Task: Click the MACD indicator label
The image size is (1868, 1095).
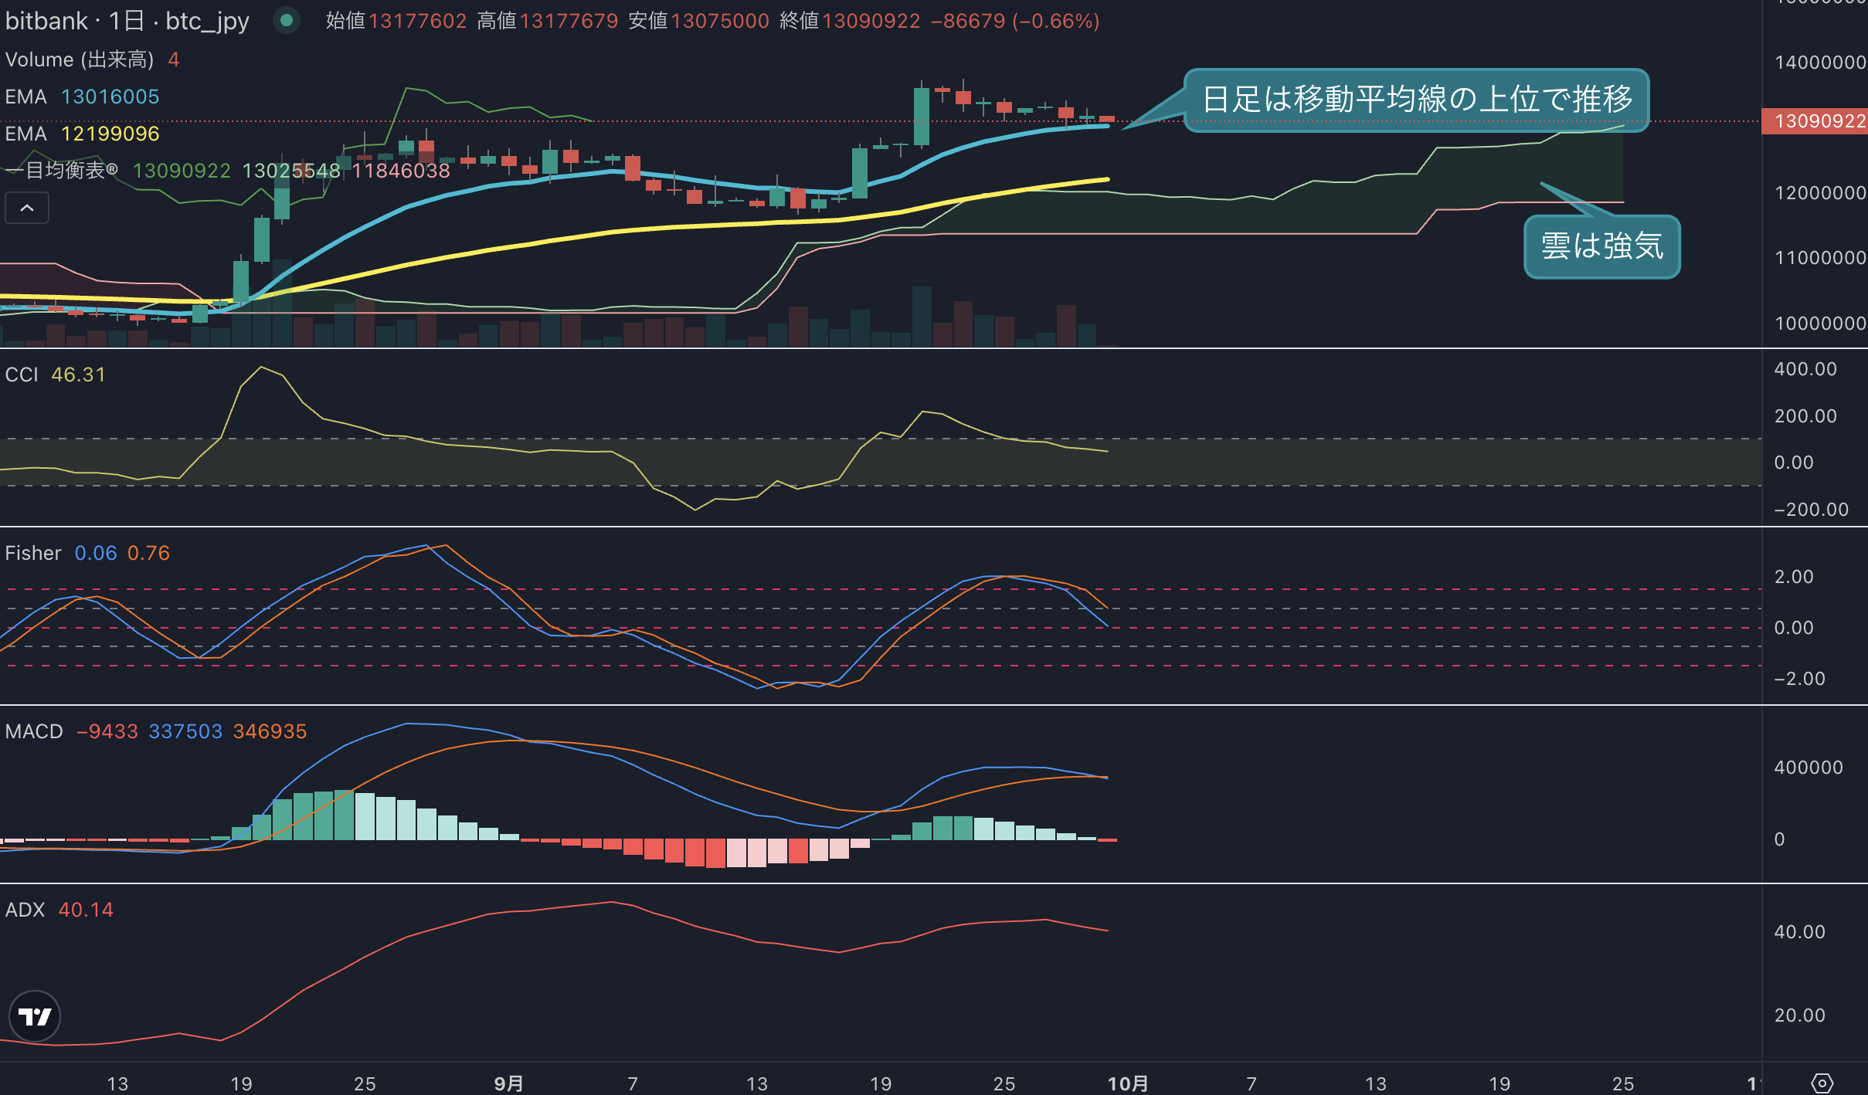Action: pos(34,731)
